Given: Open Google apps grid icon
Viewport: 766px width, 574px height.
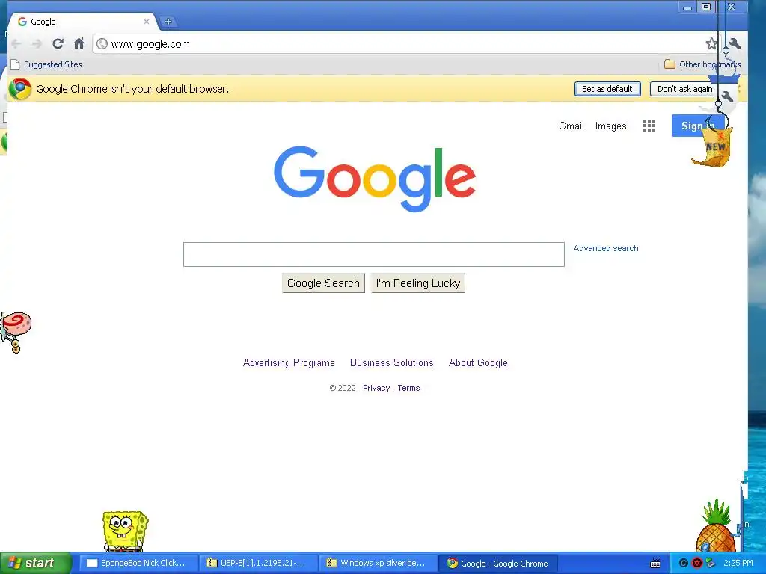Looking at the screenshot, I should point(649,126).
